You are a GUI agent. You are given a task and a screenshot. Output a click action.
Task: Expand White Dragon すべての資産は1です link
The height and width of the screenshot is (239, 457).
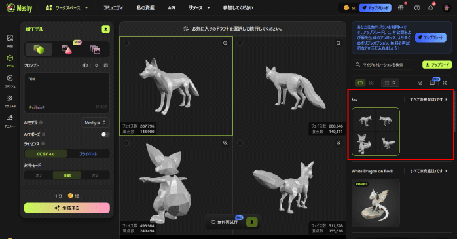(x=428, y=171)
